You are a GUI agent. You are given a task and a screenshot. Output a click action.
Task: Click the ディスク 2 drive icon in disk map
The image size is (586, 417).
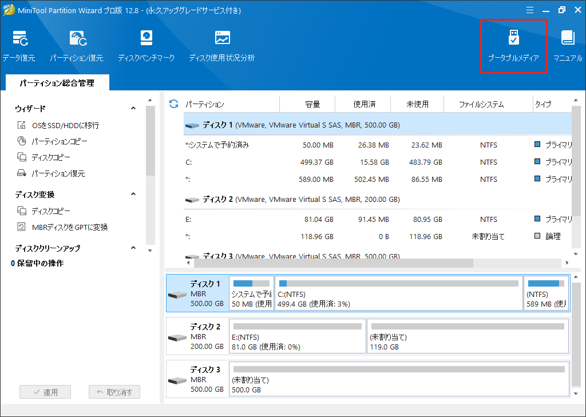click(x=177, y=338)
